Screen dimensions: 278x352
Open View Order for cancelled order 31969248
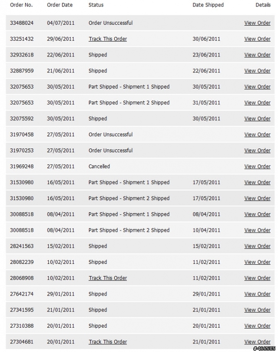(257, 166)
